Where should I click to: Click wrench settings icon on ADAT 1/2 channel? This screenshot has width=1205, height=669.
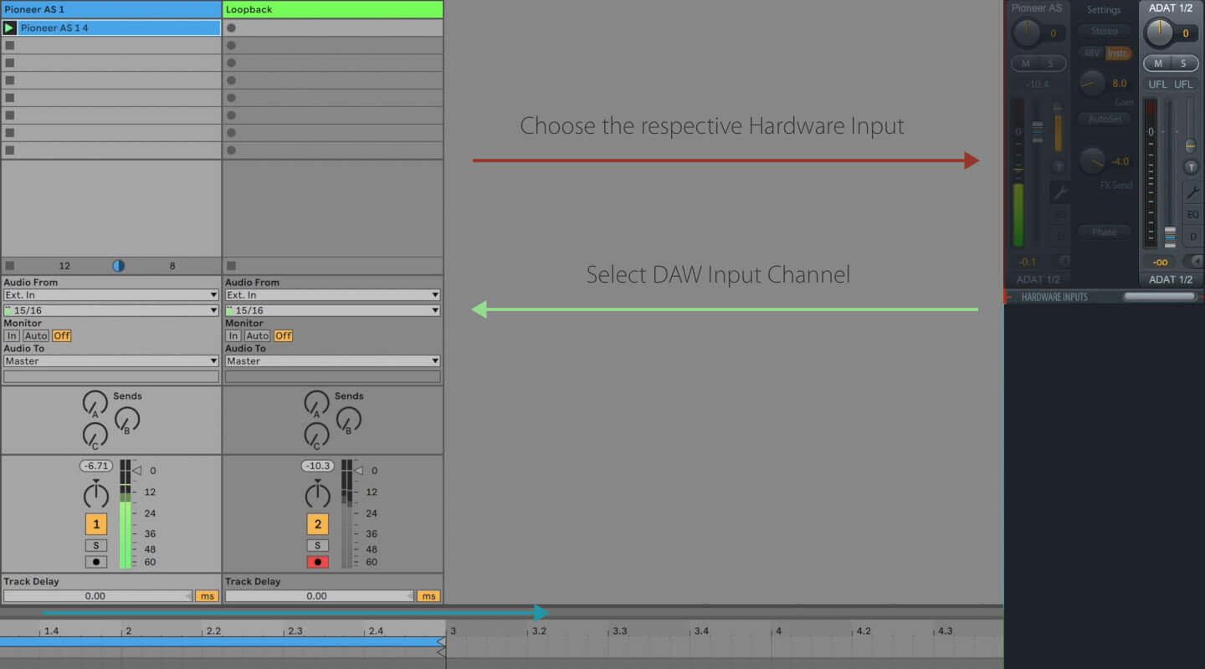tap(1192, 192)
